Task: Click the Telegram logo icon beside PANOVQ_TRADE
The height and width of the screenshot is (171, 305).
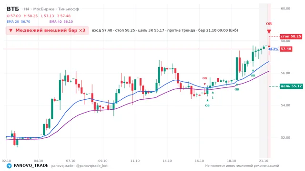Action: pos(9,166)
